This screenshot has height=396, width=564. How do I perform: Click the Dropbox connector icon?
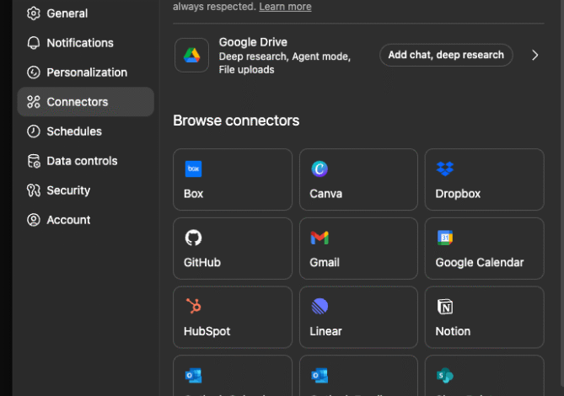point(445,169)
